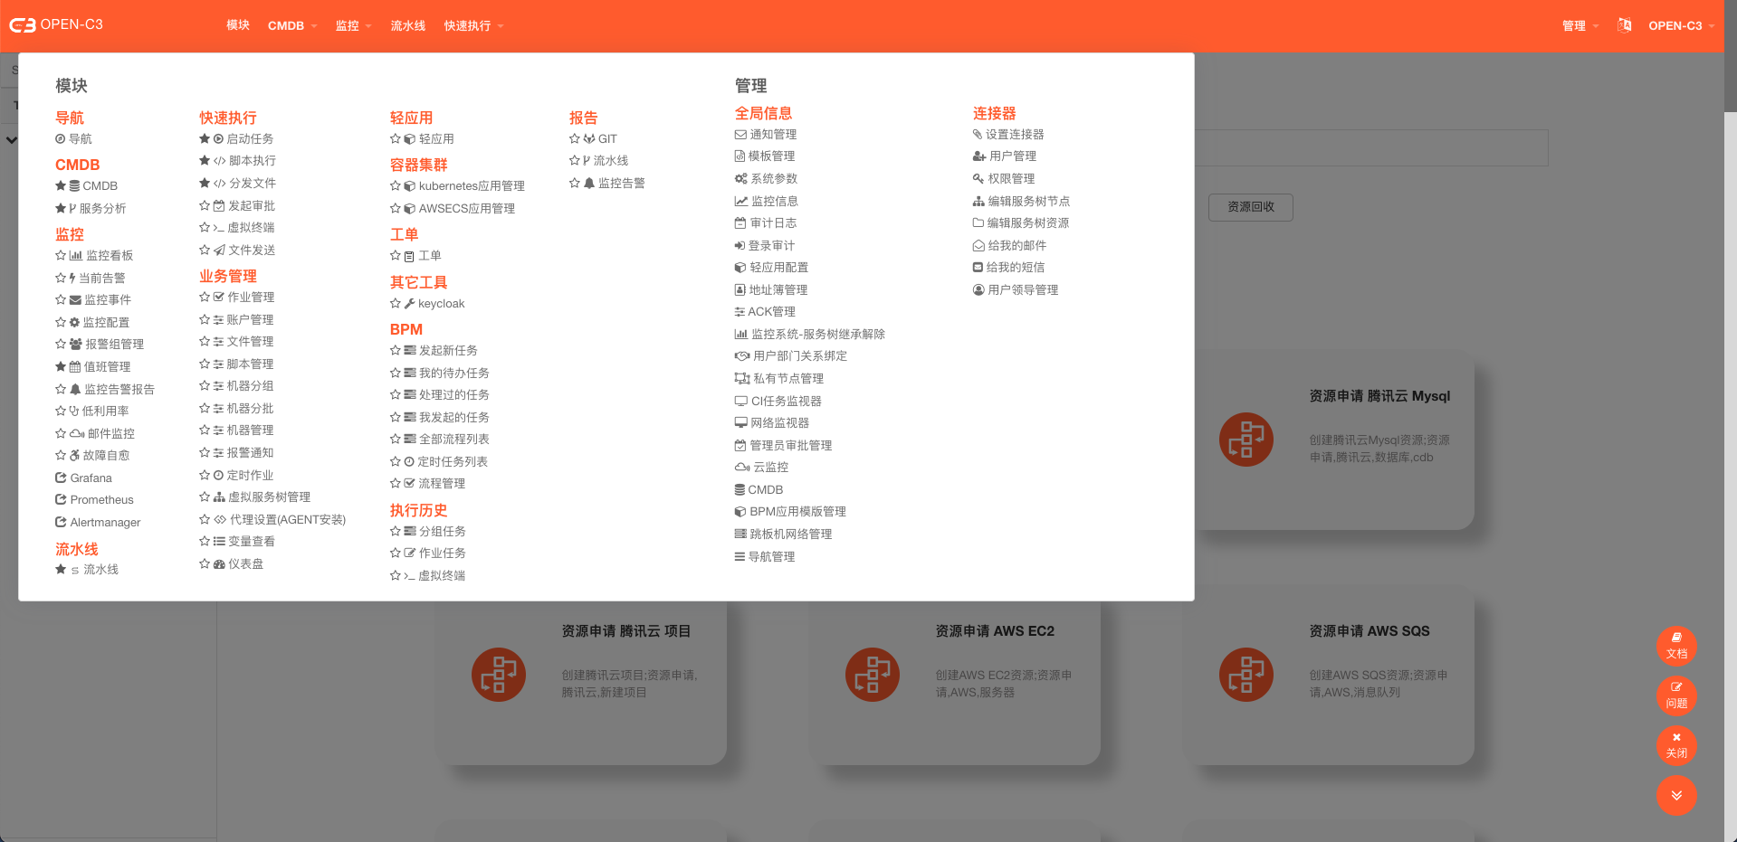The width and height of the screenshot is (1737, 842).
Task: Click the AWS EC2 card icon
Action: [x=873, y=675]
